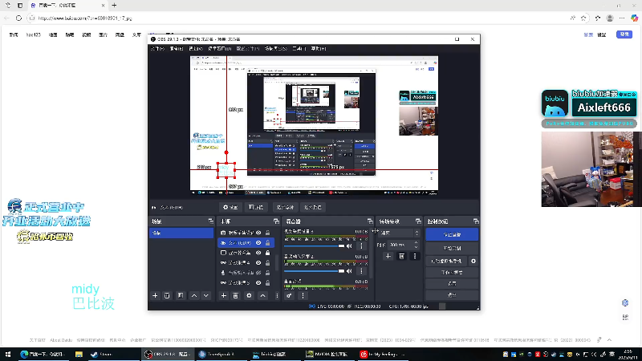Open first mixer channel options menu
Viewport: 642px width, 361px height.
click(x=361, y=246)
